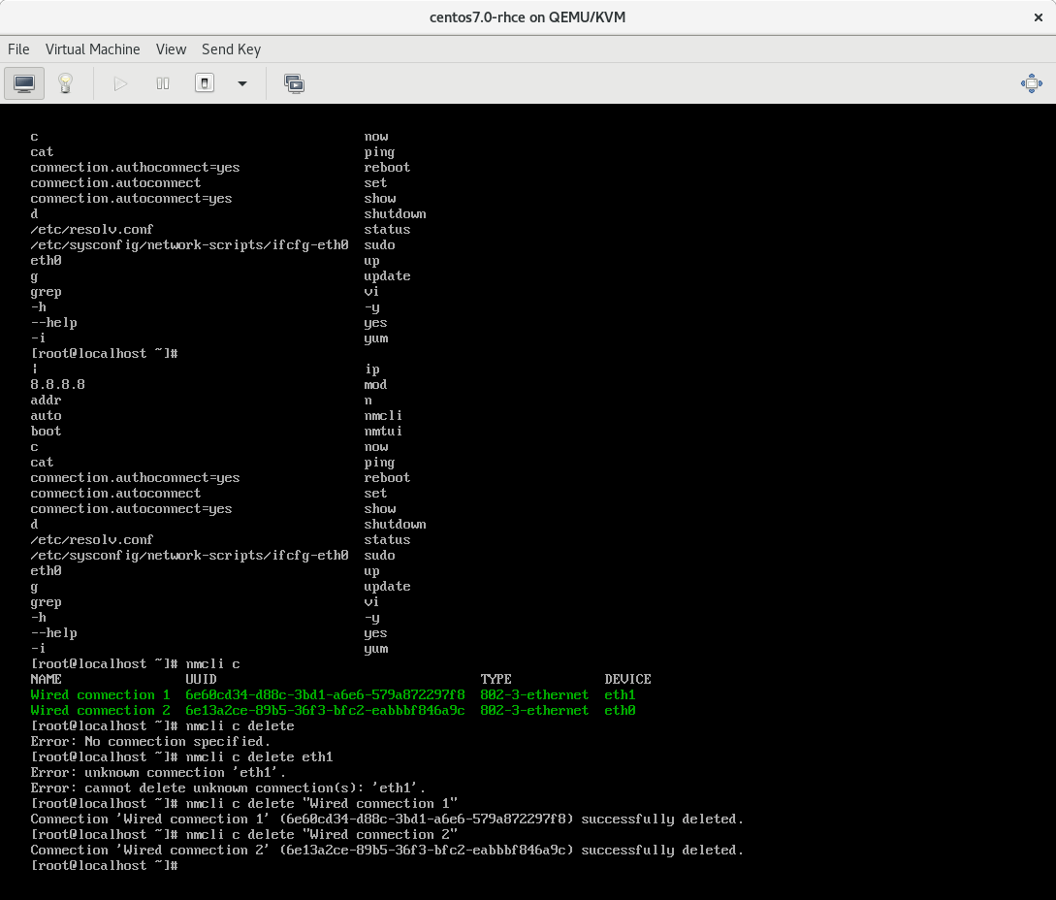Screen dimensions: 1056x900
Task: Open the File menu
Action: 18,49
